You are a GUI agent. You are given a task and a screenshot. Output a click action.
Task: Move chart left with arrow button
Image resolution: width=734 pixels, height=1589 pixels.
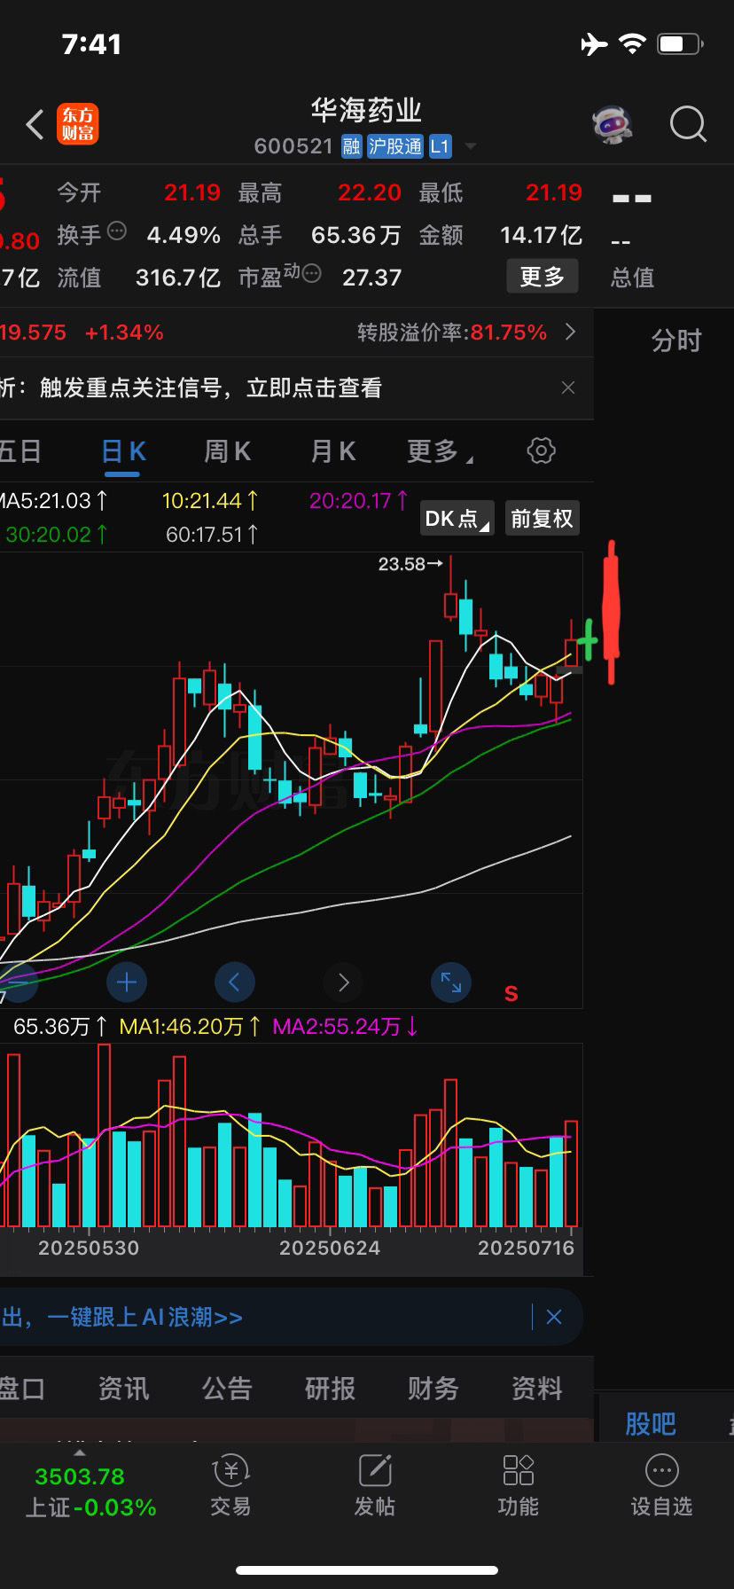(235, 982)
